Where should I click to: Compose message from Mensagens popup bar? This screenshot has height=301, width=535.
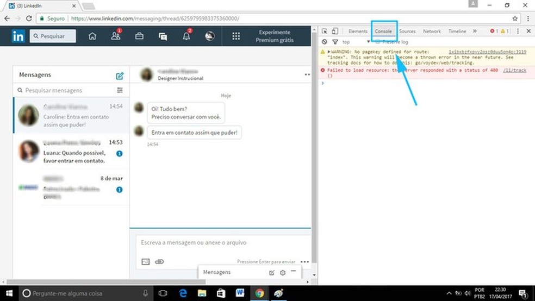tap(272, 272)
